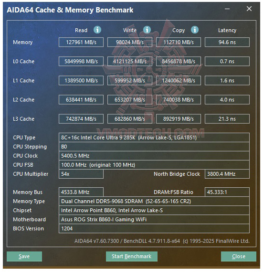Click the Latency column header
Image resolution: width=263 pixels, height=273 pixels.
[227, 30]
